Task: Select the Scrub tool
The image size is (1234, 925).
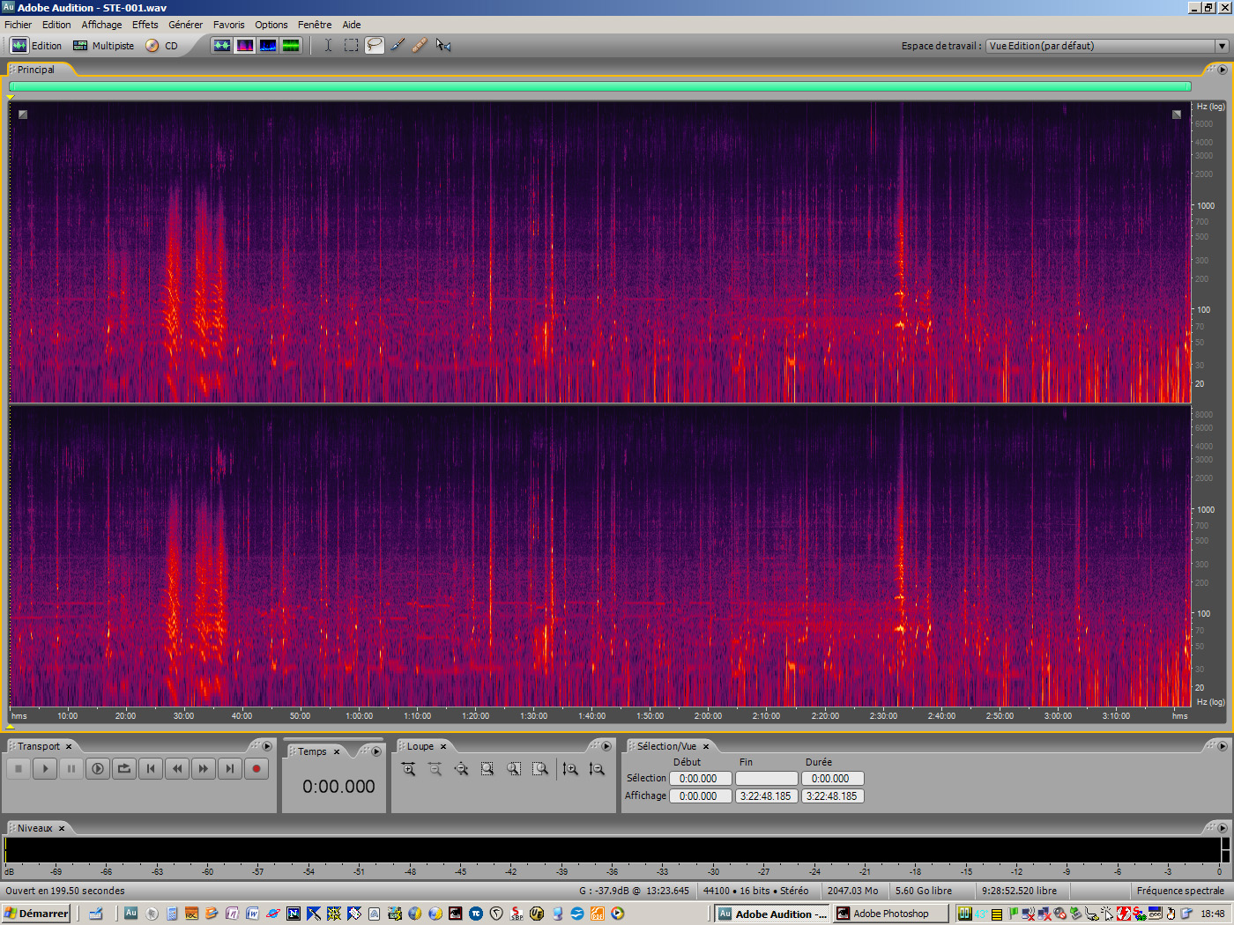Action: [443, 45]
